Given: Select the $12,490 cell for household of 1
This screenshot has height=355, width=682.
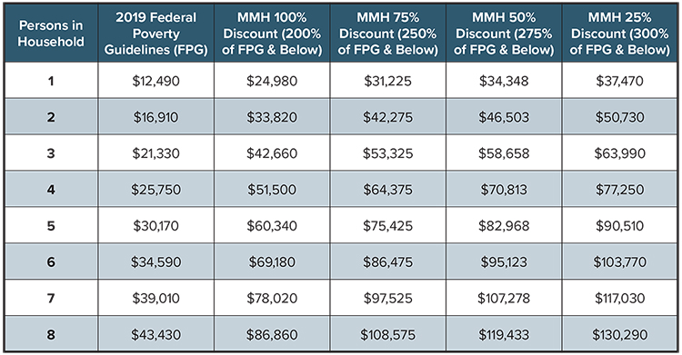Looking at the screenshot, I should coord(155,81).
